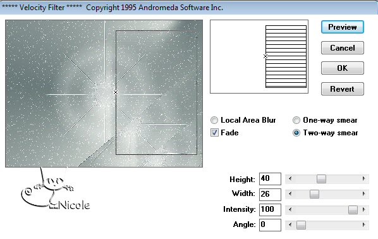Confirm the filter with OK
The image size is (378, 239).
[343, 68]
